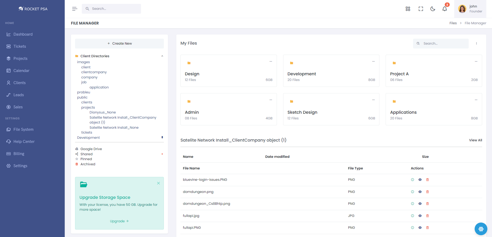Enter fullscreen using the expand icon
Viewport: 492px width, 237px height.
tap(421, 9)
